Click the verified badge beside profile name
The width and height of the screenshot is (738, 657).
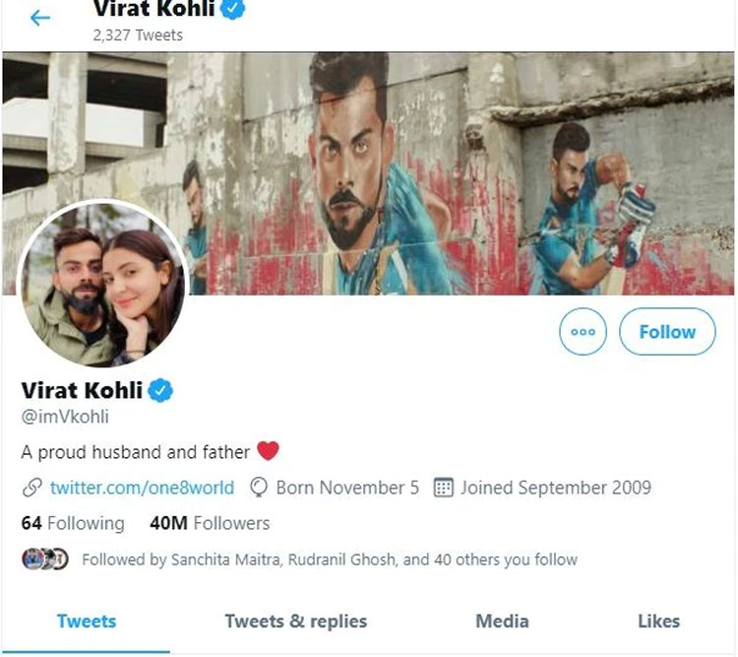click(x=160, y=390)
